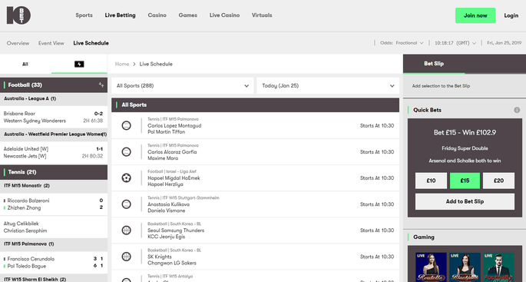Open the Live Roulette game thumbnail

coord(431,267)
